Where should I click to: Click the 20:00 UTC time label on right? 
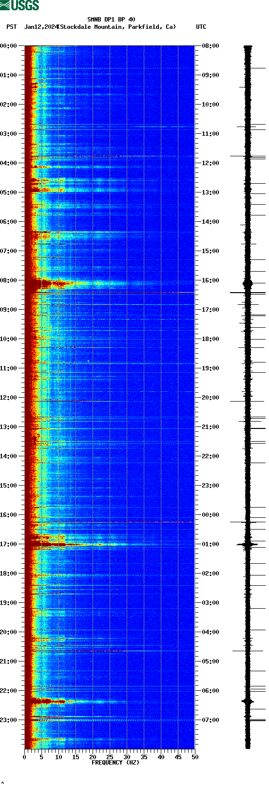tap(210, 398)
